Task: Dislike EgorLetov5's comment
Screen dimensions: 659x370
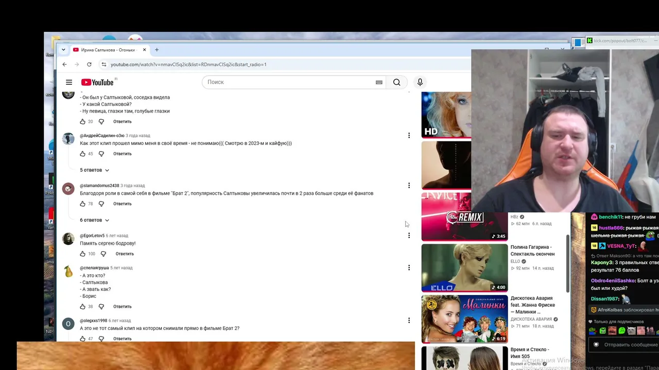Action: tap(103, 254)
